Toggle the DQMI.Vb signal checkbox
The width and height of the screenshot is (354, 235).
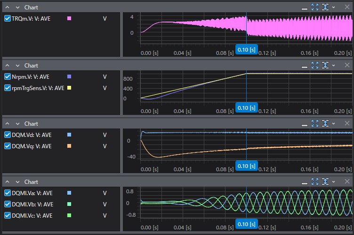[8, 204]
